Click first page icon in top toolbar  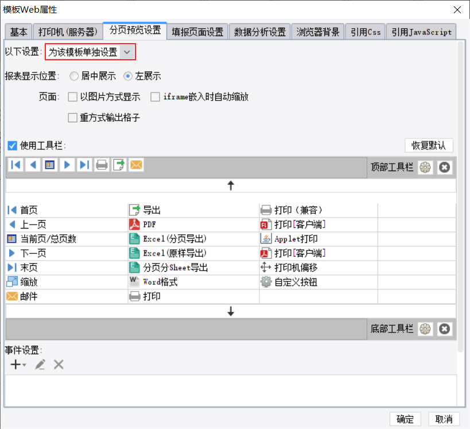15,165
